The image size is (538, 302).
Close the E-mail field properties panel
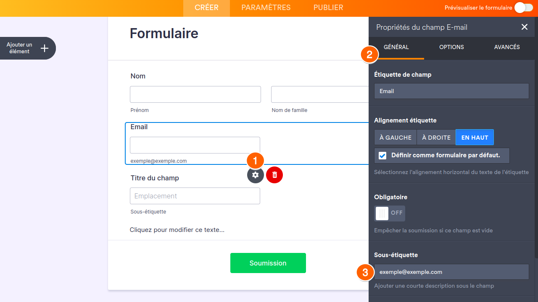525,27
